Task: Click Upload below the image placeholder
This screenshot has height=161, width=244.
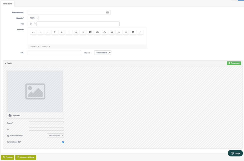Action: point(14,115)
